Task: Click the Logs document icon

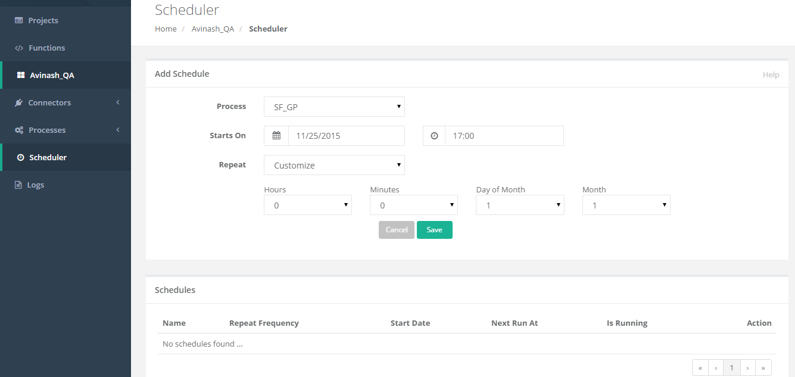Action: (18, 185)
